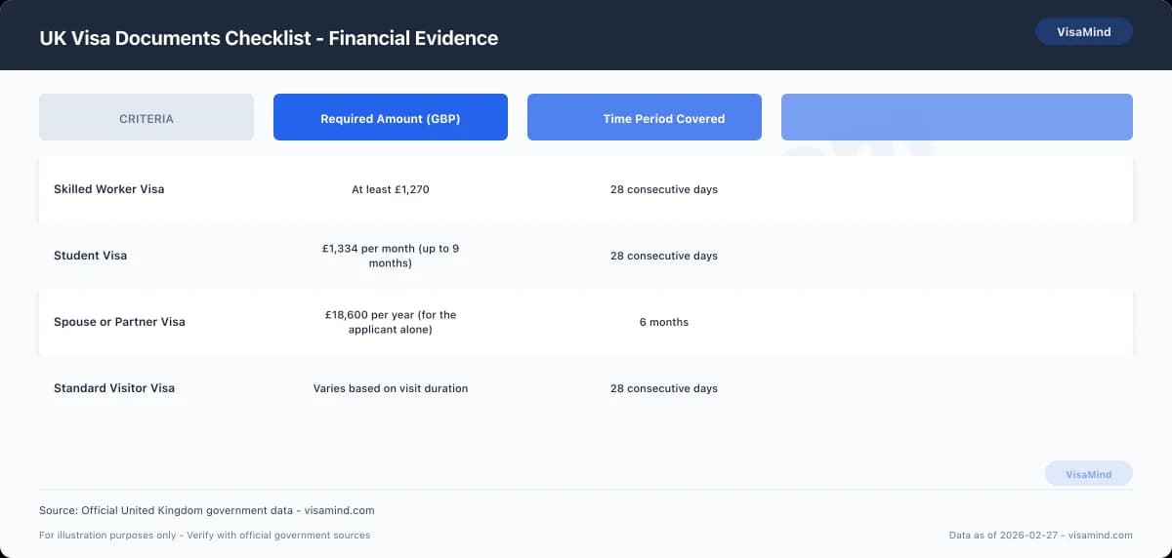Screen dimensions: 1172x558
Task: Click the Standard Visitor Visa row label
Action: tap(114, 388)
